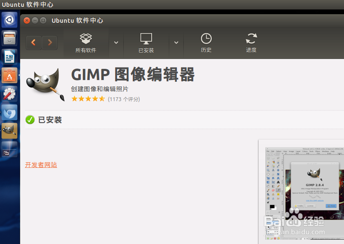Viewport: 344px width, 244px height.
Task: Click the green 已安装 checkmark status icon
Action: coord(30,120)
